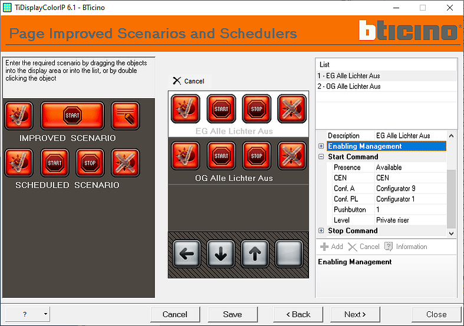Edit the Description value EG Alle Lichter Aus
464x326 pixels.
click(x=410, y=135)
